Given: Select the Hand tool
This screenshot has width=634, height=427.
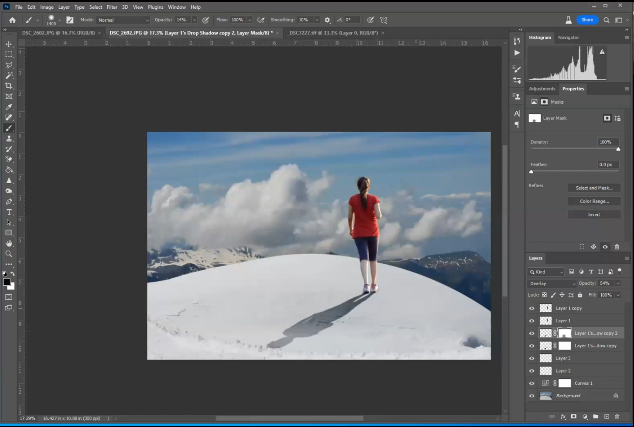Looking at the screenshot, I should [x=9, y=243].
